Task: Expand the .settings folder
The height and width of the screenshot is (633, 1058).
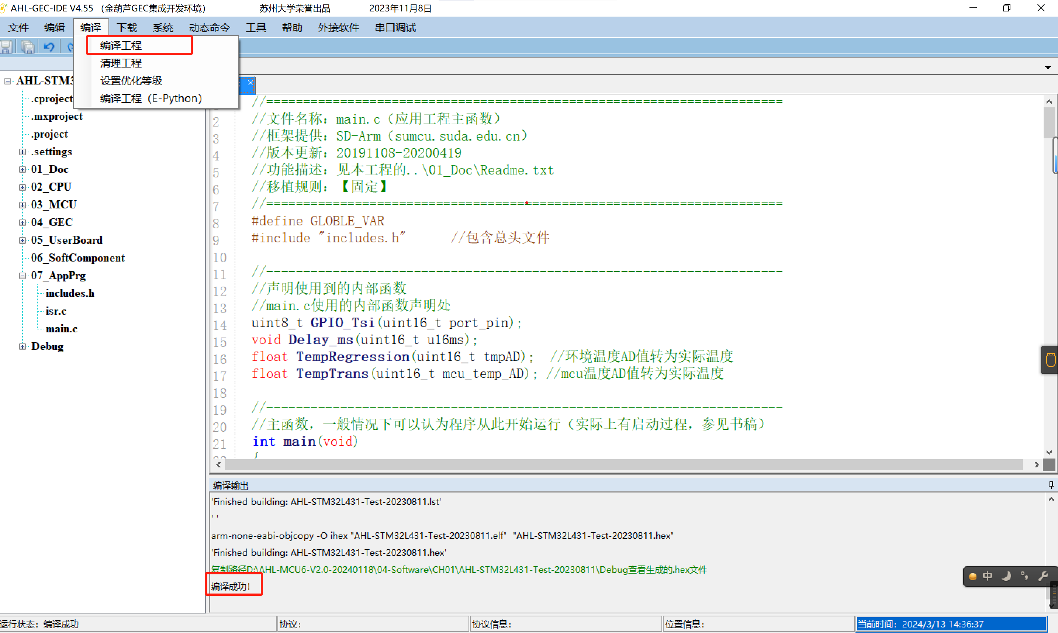Action: [23, 152]
